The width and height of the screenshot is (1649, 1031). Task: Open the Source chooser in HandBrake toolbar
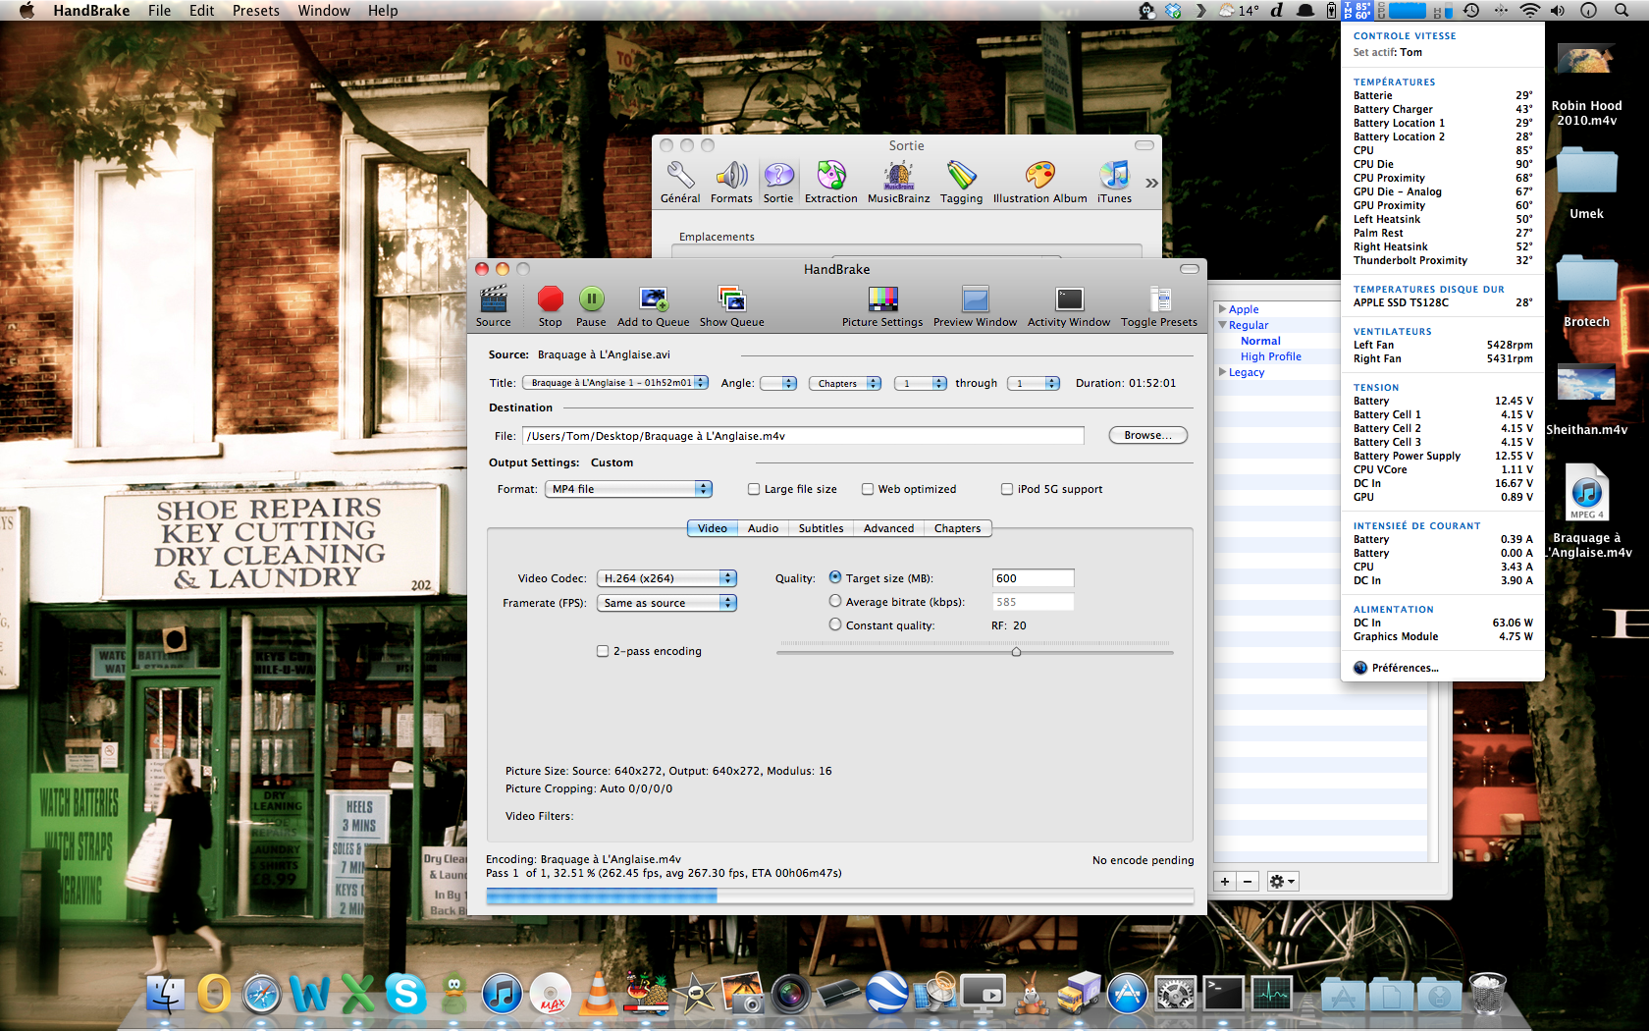coord(493,305)
